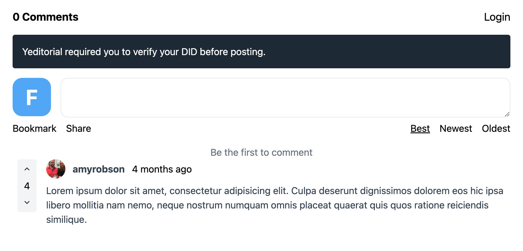The image size is (523, 251).
Task: Click the Share button
Action: tap(79, 128)
